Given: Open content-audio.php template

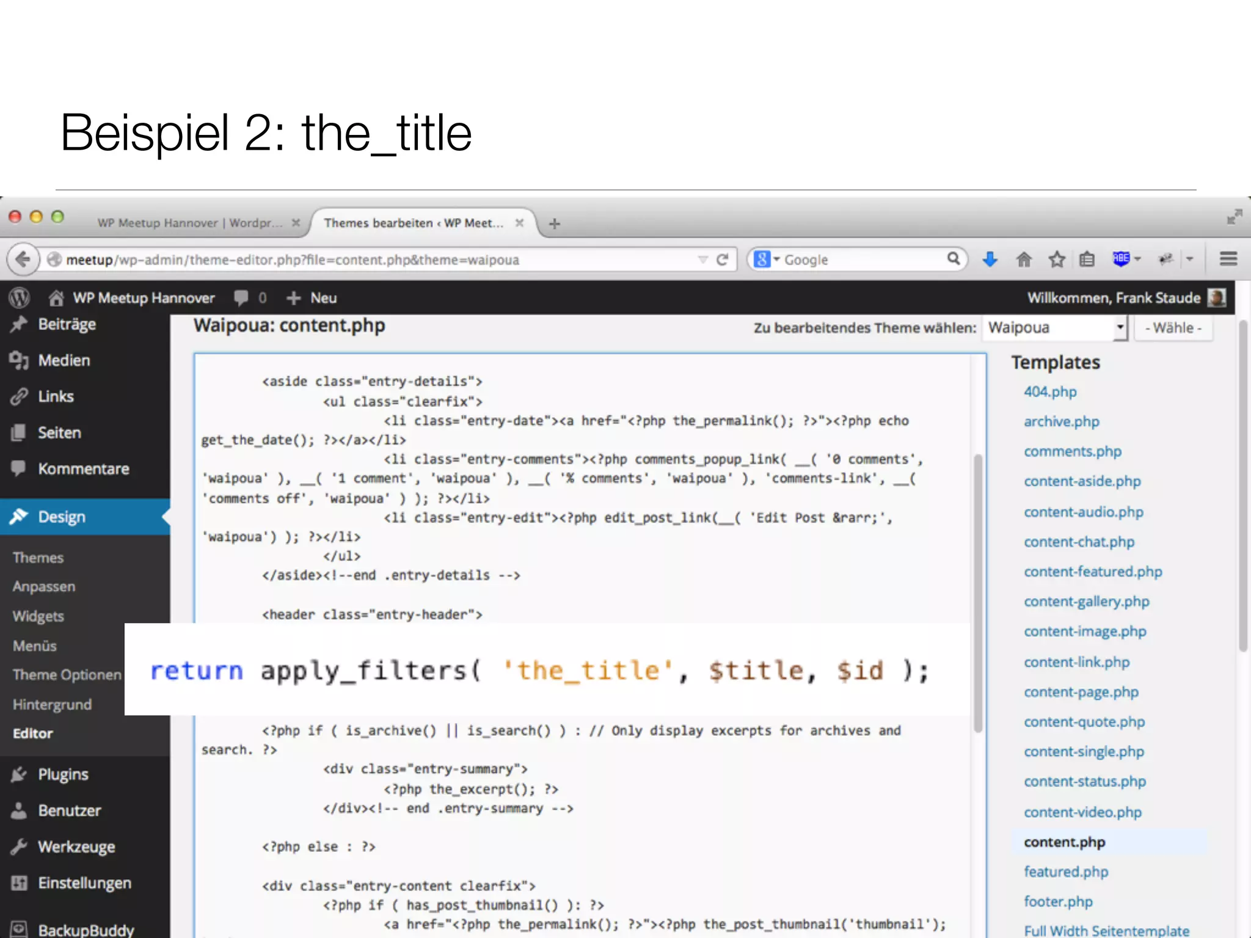Looking at the screenshot, I should coord(1084,512).
